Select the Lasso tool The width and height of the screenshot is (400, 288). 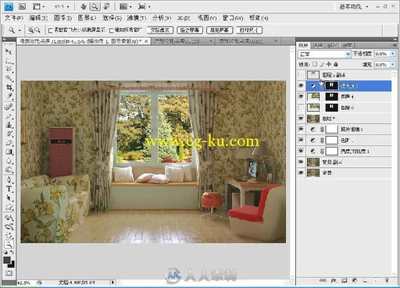coord(9,69)
